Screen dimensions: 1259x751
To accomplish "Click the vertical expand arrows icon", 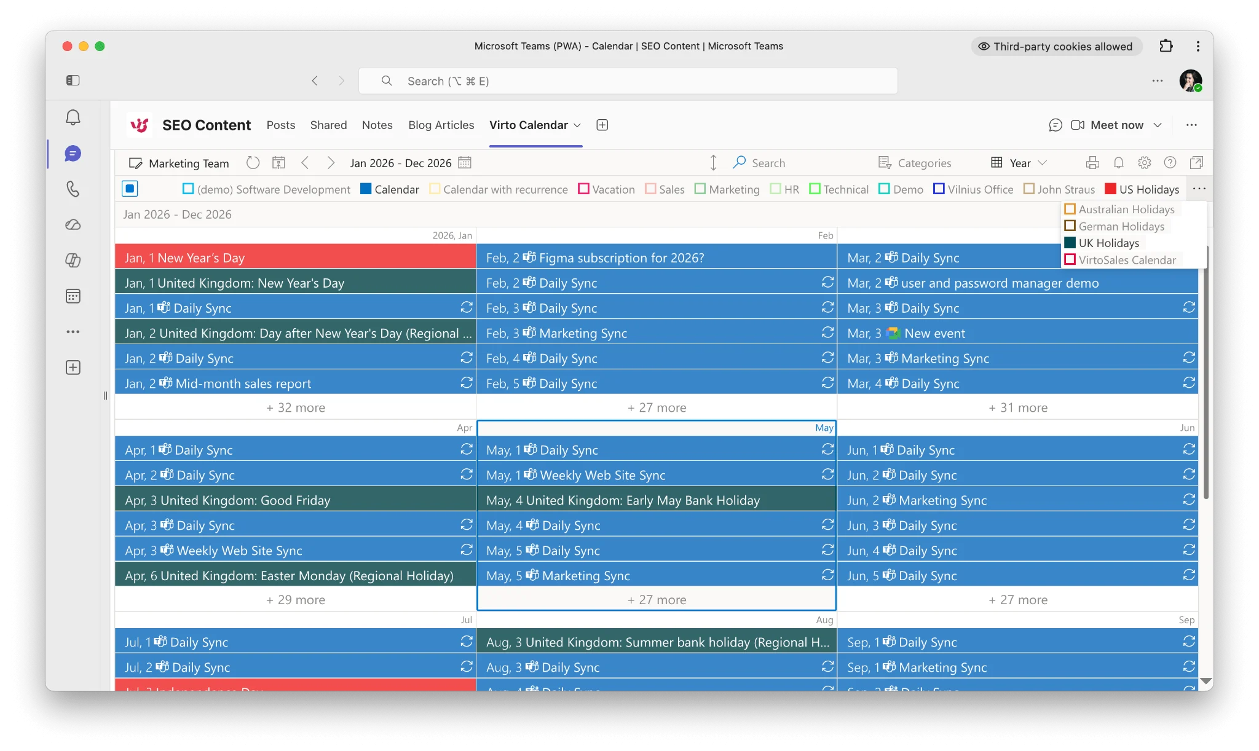I will coord(713,163).
